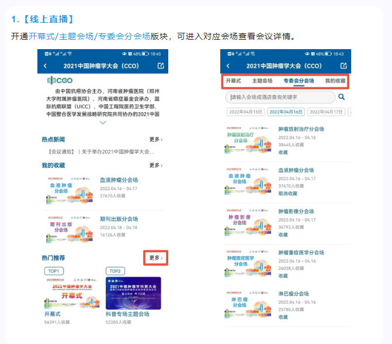Open 科普专场主题会场 thumbnail

133,293
